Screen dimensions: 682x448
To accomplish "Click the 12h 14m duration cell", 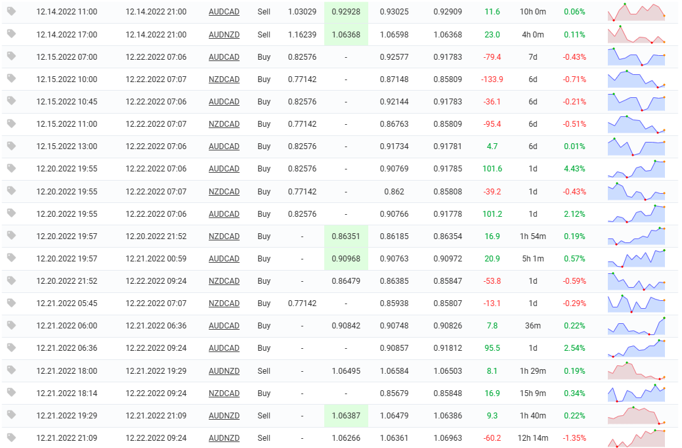I will point(533,438).
